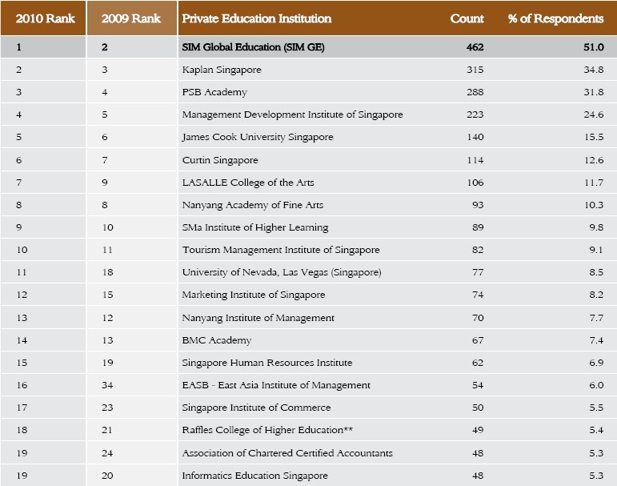The width and height of the screenshot is (617, 486).
Task: Click count value '70' for Nanyang Institute
Action: 478,317
